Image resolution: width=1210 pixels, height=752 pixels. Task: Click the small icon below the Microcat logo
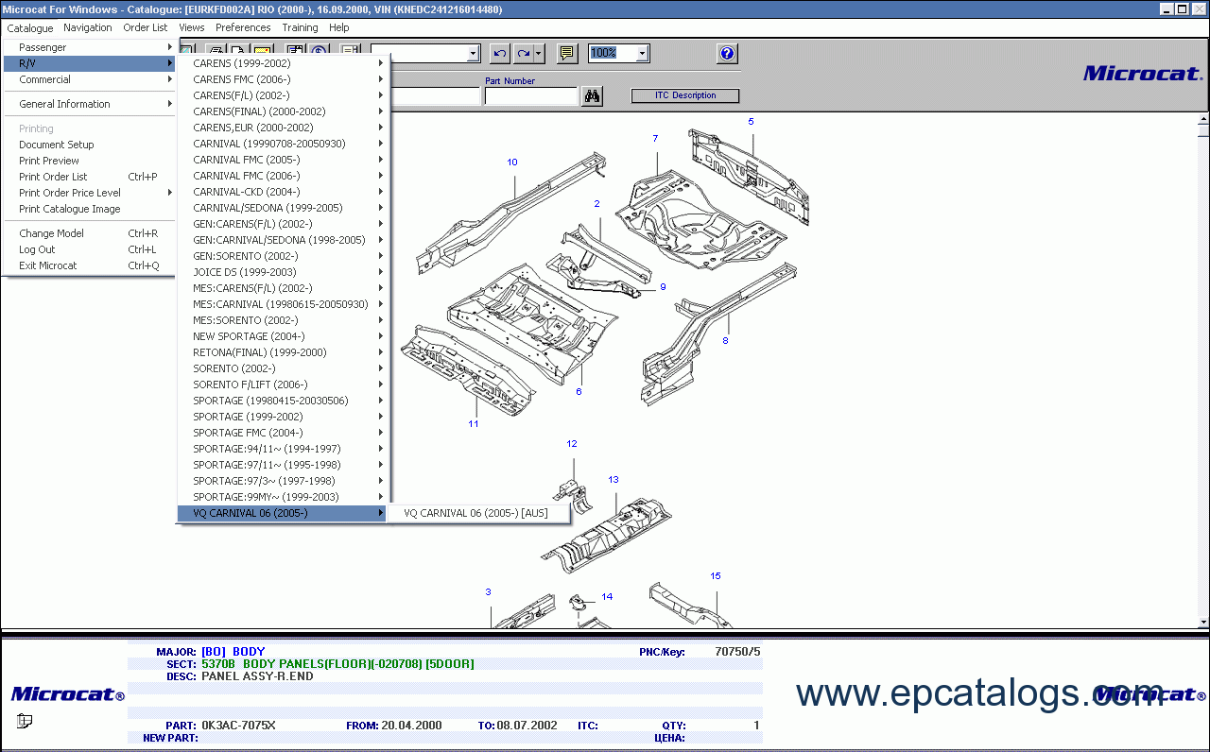[25, 722]
